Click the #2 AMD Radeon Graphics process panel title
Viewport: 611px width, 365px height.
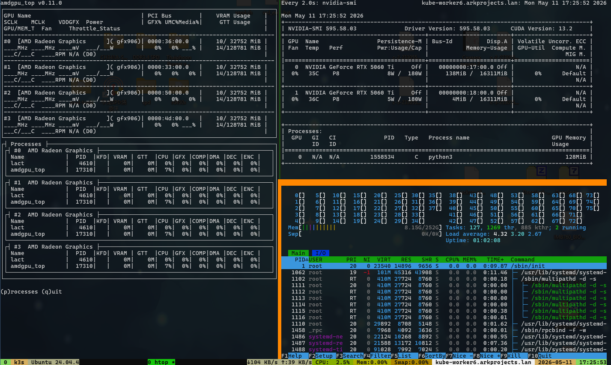(54, 215)
